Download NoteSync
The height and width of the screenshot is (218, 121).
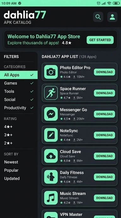pos(104,135)
